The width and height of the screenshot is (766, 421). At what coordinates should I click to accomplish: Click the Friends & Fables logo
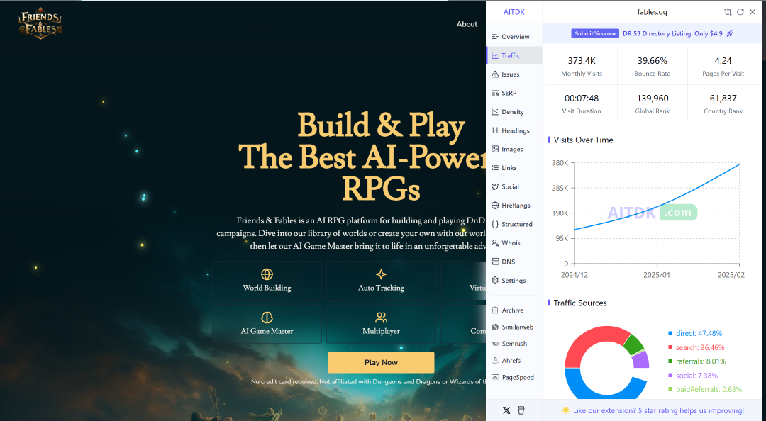40,23
